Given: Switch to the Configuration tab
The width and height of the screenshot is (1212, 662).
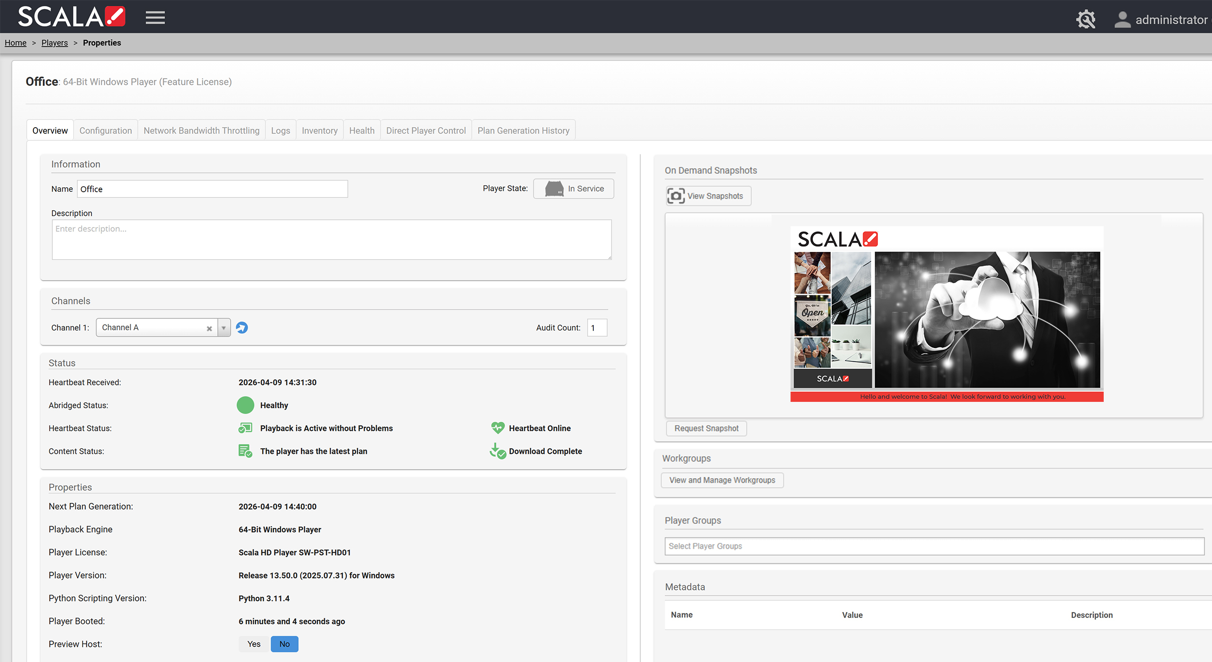Looking at the screenshot, I should 105,131.
